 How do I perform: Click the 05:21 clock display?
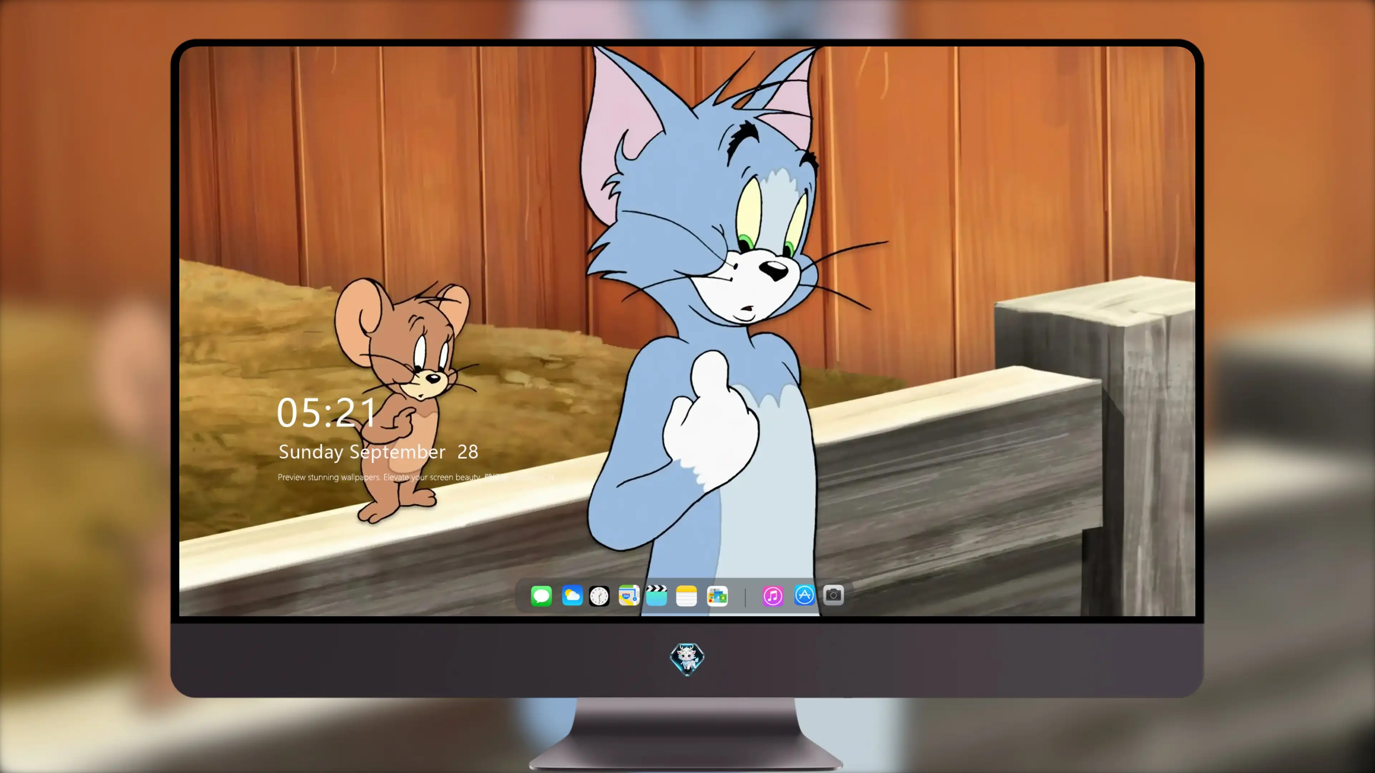click(327, 412)
